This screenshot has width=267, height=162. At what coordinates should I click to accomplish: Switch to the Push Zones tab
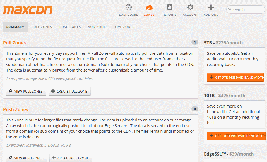click(70, 27)
